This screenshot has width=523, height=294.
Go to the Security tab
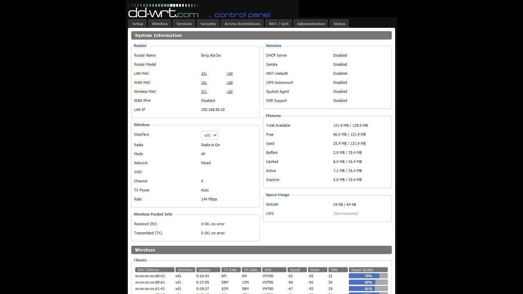208,24
